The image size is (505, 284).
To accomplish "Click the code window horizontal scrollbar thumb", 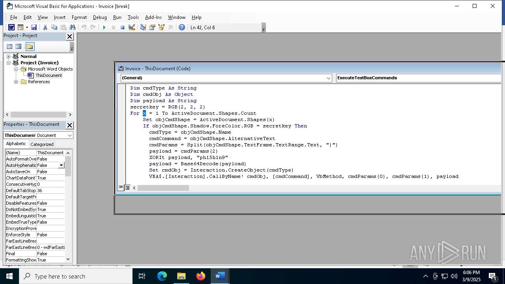I will pyautogui.click(x=163, y=188).
